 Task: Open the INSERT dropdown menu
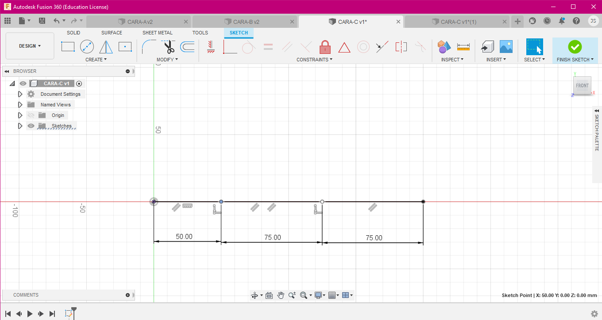pyautogui.click(x=496, y=60)
